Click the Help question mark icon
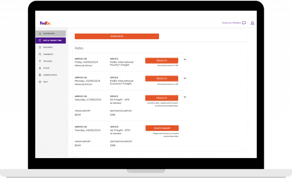The width and height of the screenshot is (292, 178). (x=40, y=81)
